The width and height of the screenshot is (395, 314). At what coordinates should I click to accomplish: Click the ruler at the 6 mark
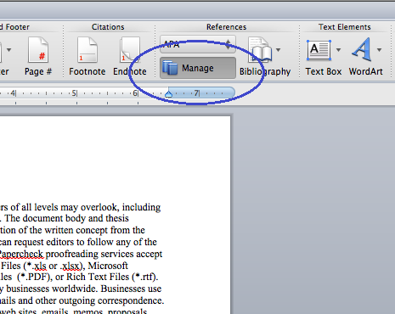(135, 93)
